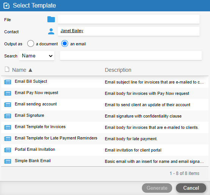Screen dimensions: 210x195
Task: Click the page icon in the Name header
Action: [x=7, y=69]
